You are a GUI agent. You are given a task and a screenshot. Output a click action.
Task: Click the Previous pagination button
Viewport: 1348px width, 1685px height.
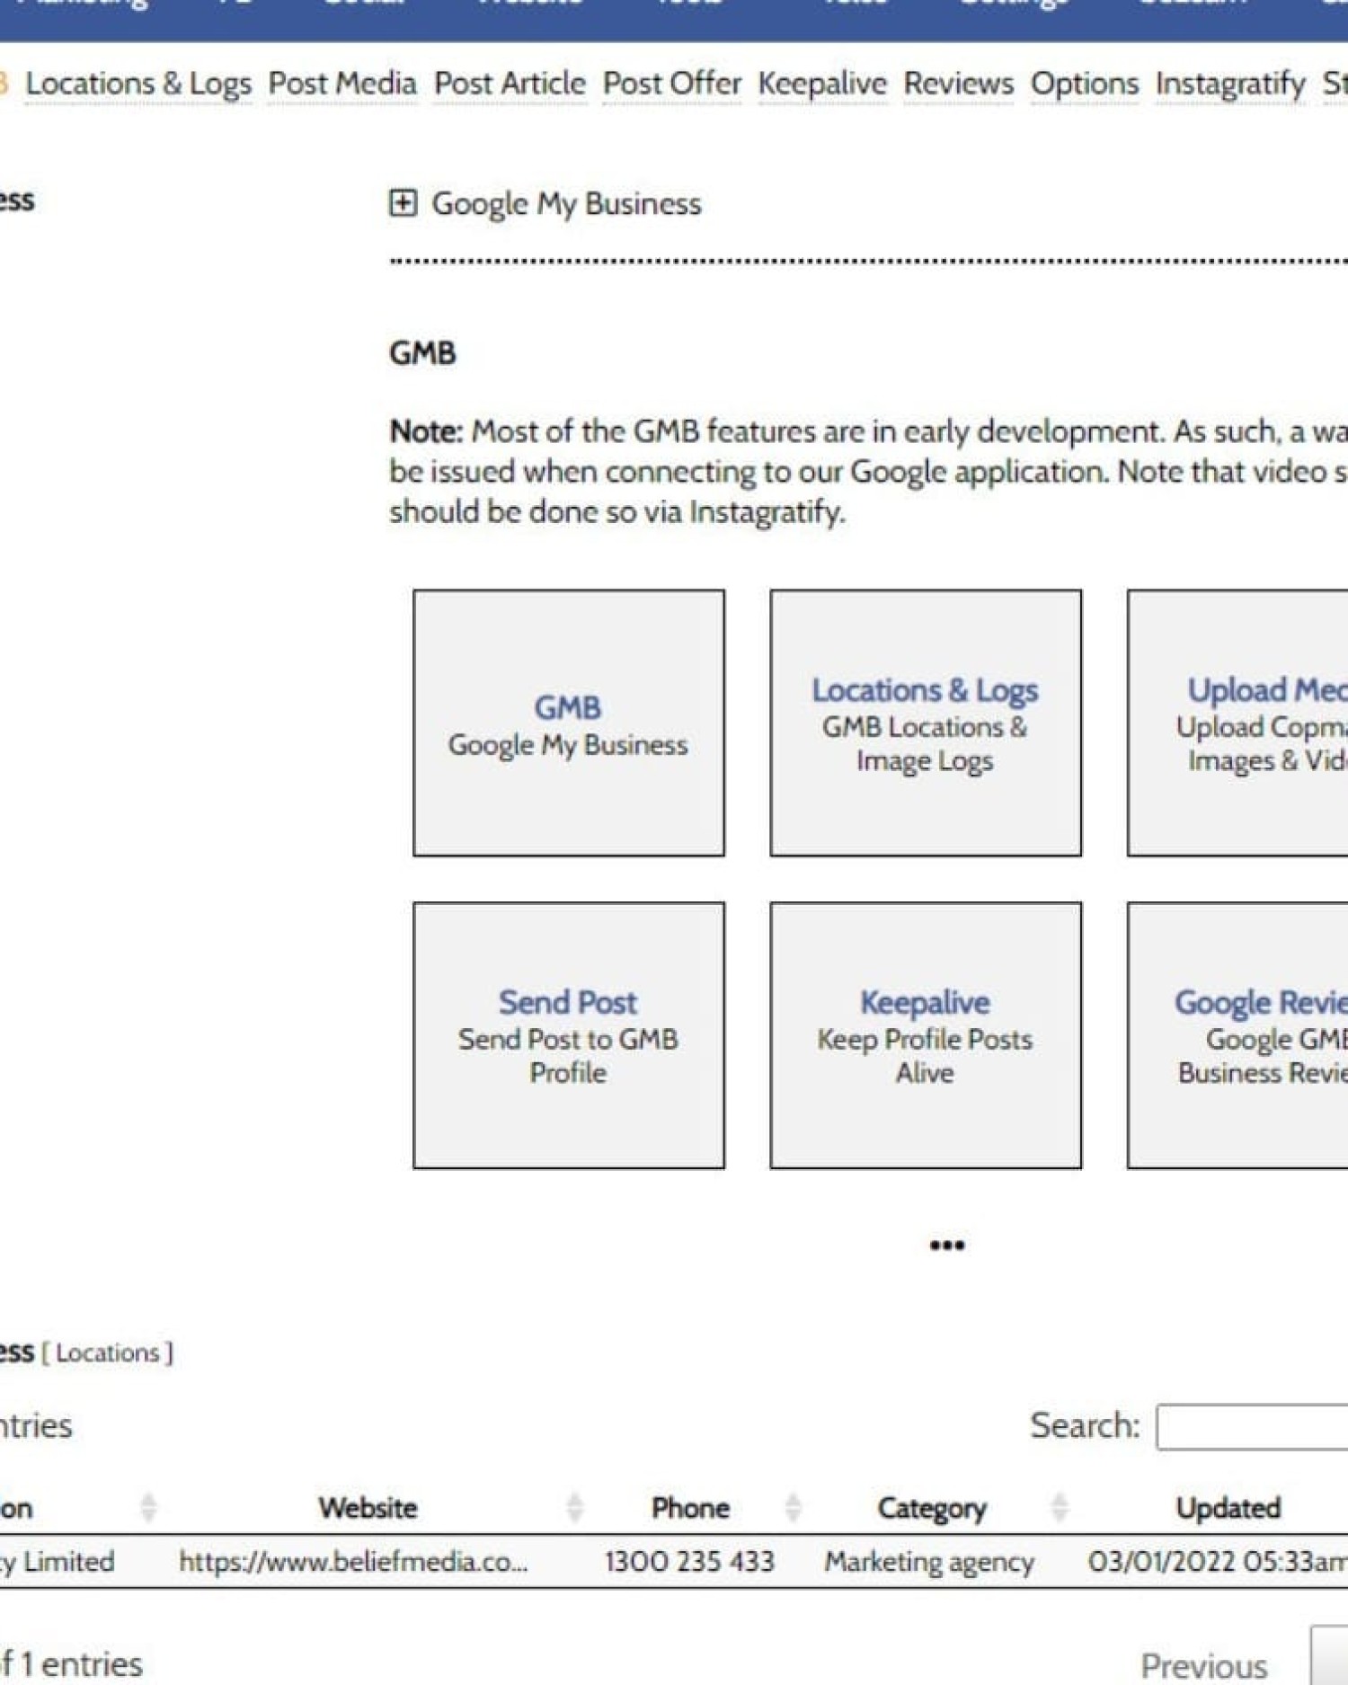click(x=1203, y=1665)
